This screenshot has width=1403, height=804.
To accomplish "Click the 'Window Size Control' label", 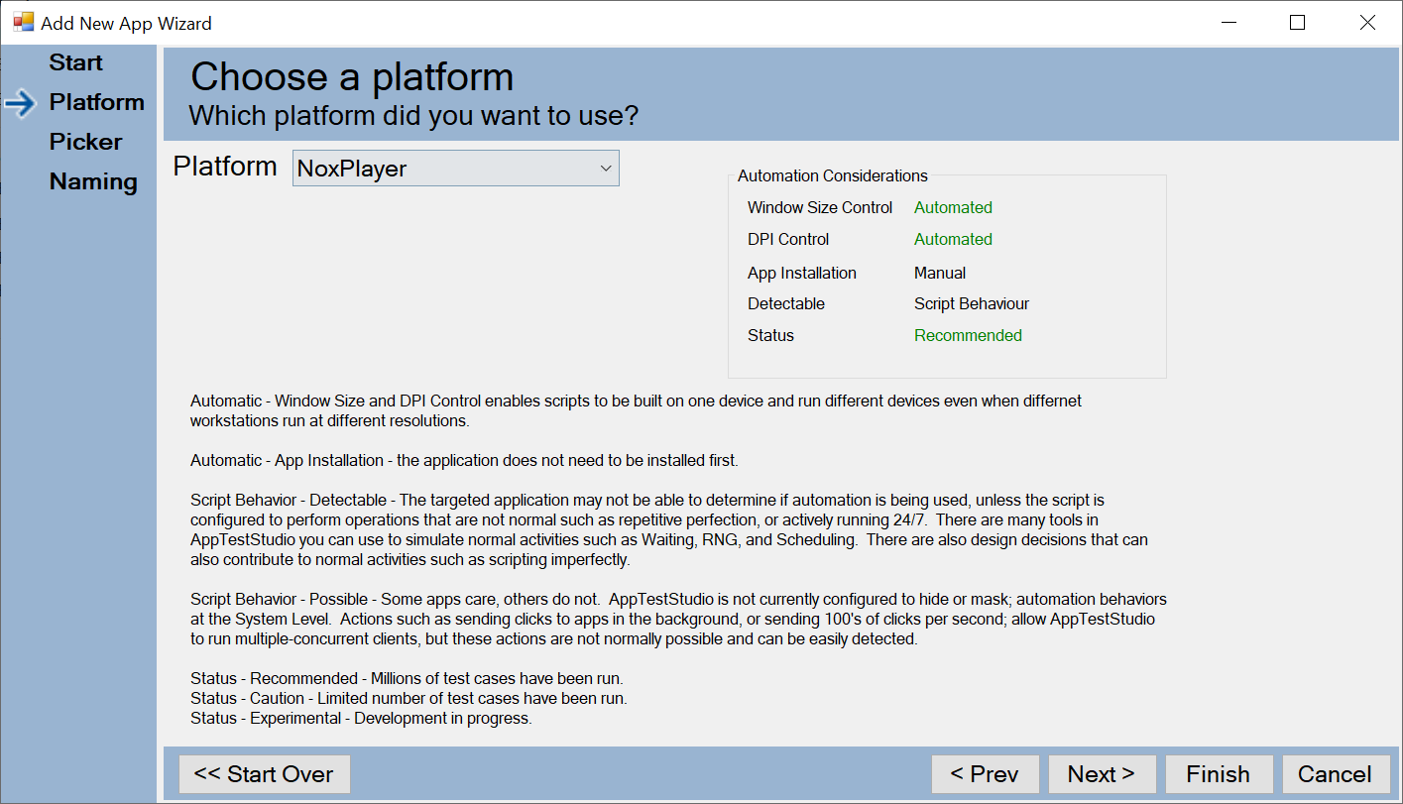I will click(820, 207).
